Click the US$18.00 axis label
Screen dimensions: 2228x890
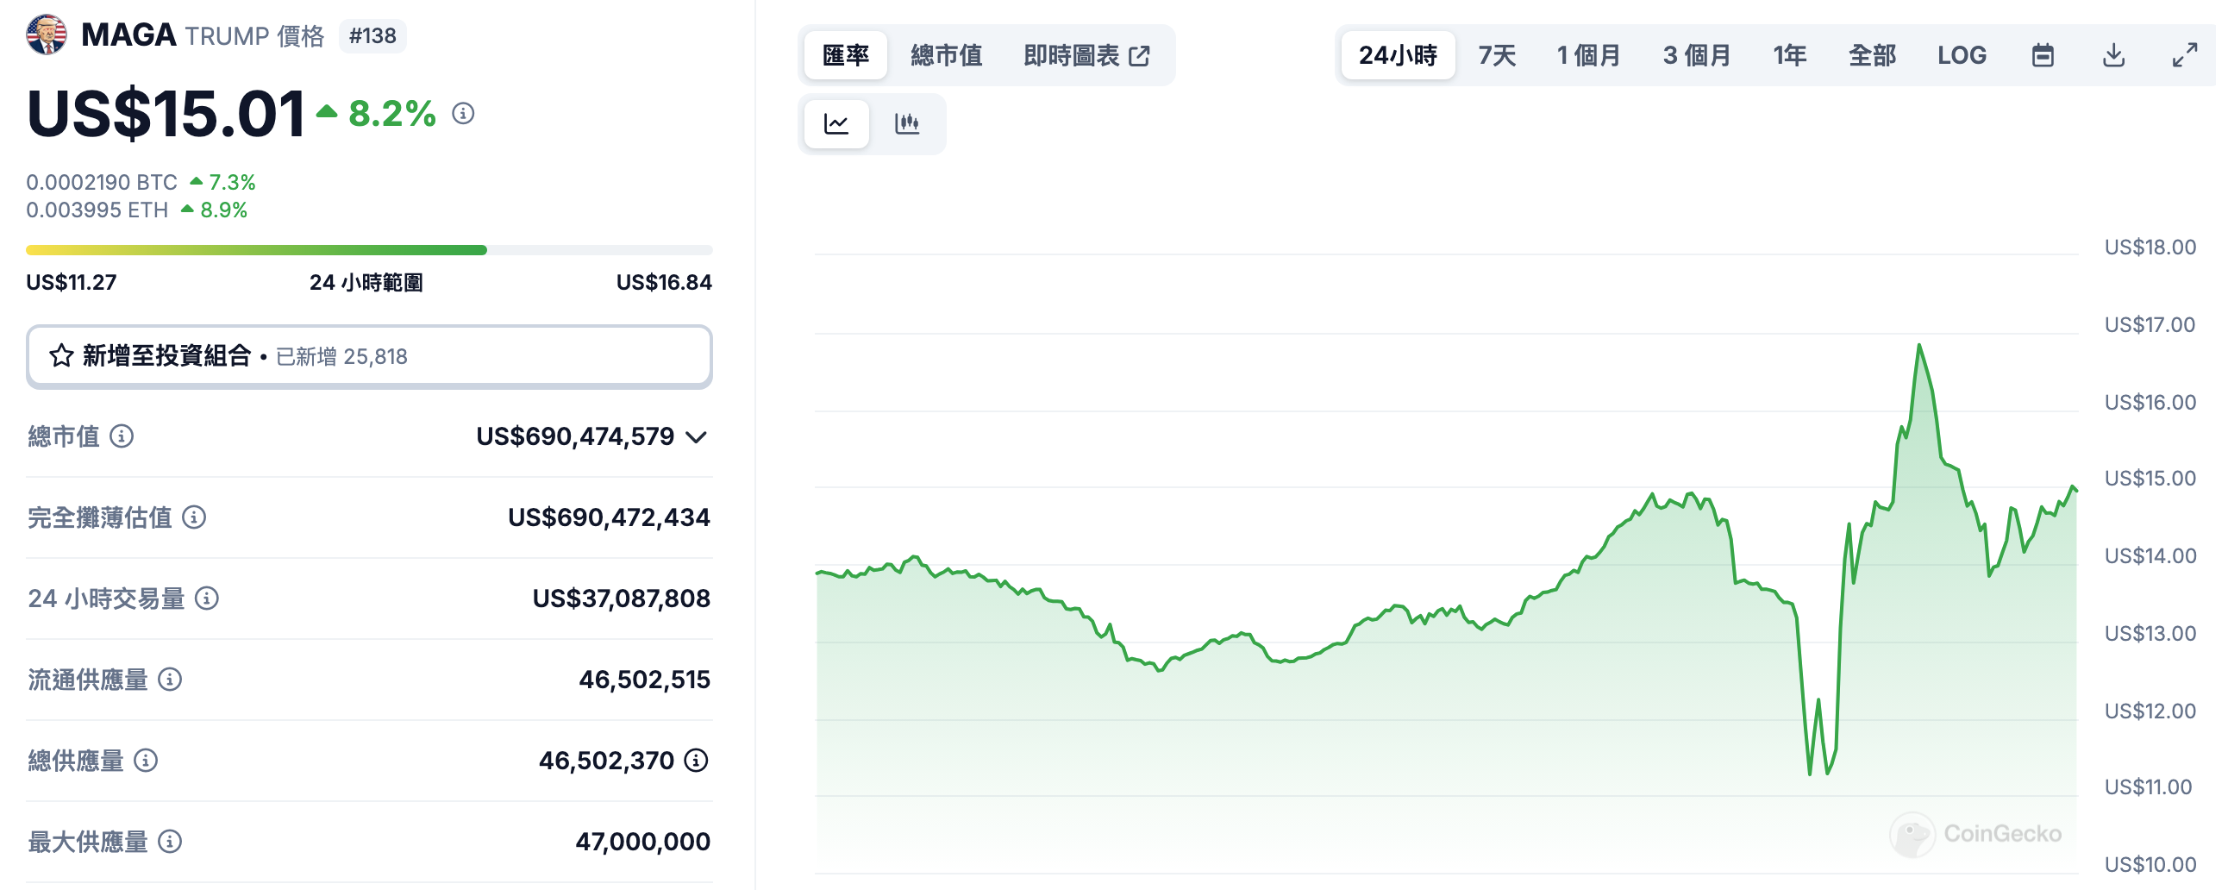pyautogui.click(x=2150, y=248)
